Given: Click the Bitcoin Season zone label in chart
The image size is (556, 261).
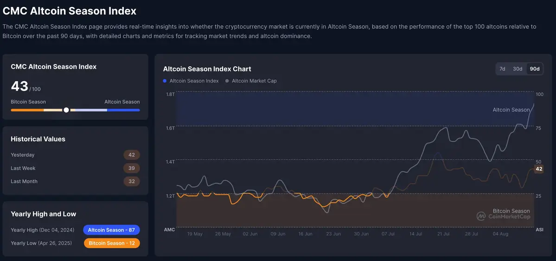Looking at the screenshot, I should tap(511, 211).
